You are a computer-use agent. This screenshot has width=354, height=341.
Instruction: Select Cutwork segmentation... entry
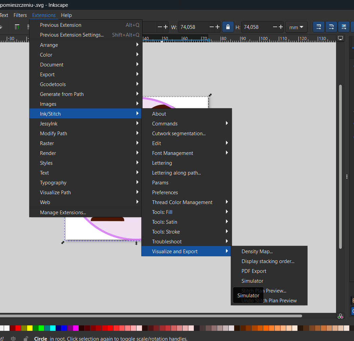[186, 134]
